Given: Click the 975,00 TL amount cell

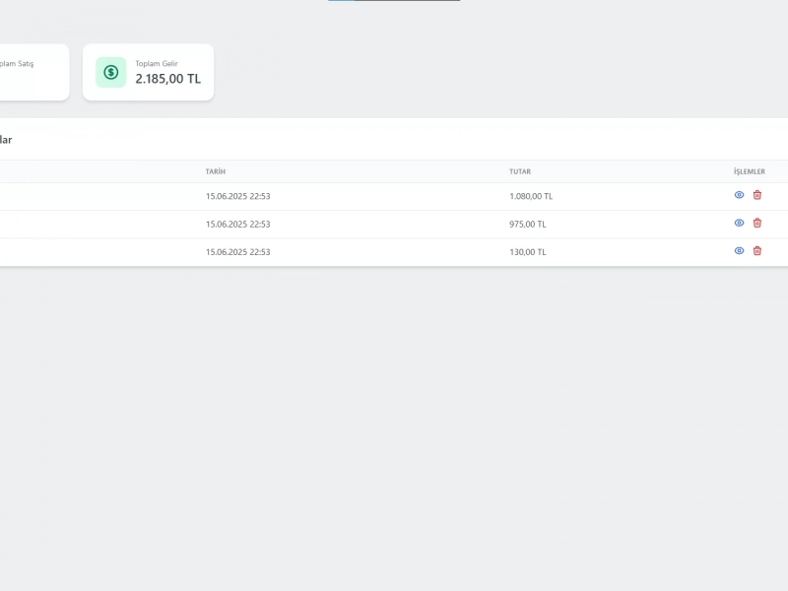Looking at the screenshot, I should coord(528,224).
